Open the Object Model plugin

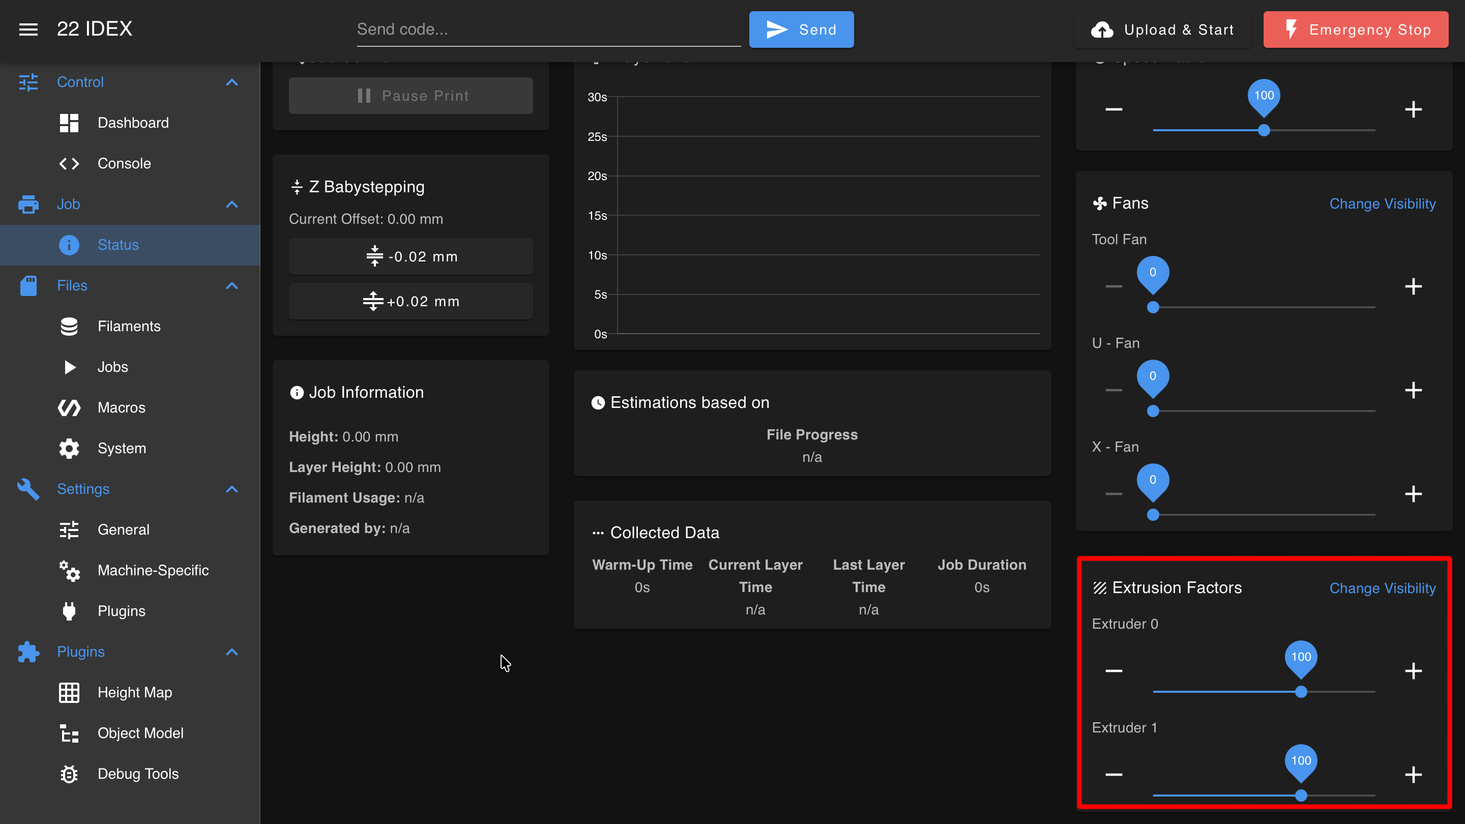click(x=130, y=733)
